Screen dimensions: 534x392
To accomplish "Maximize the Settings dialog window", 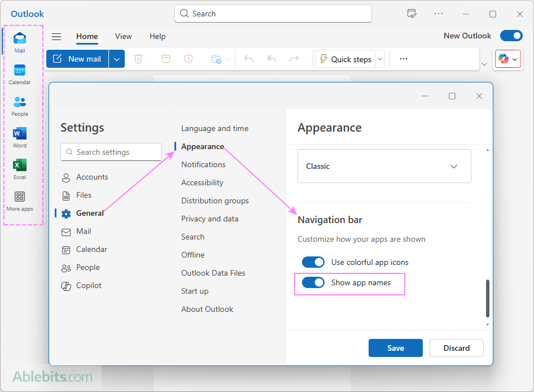I will pyautogui.click(x=452, y=96).
